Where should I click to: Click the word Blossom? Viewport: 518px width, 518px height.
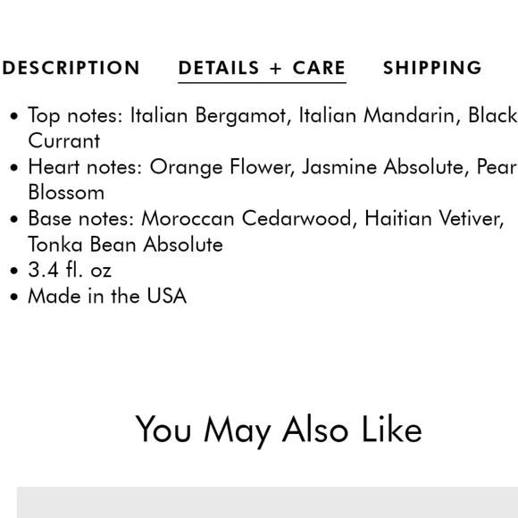[x=66, y=193]
